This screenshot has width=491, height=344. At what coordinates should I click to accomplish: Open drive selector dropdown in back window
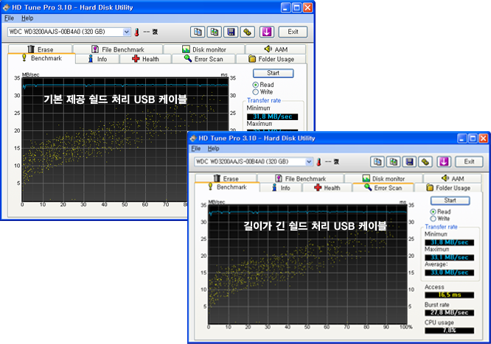[x=127, y=32]
